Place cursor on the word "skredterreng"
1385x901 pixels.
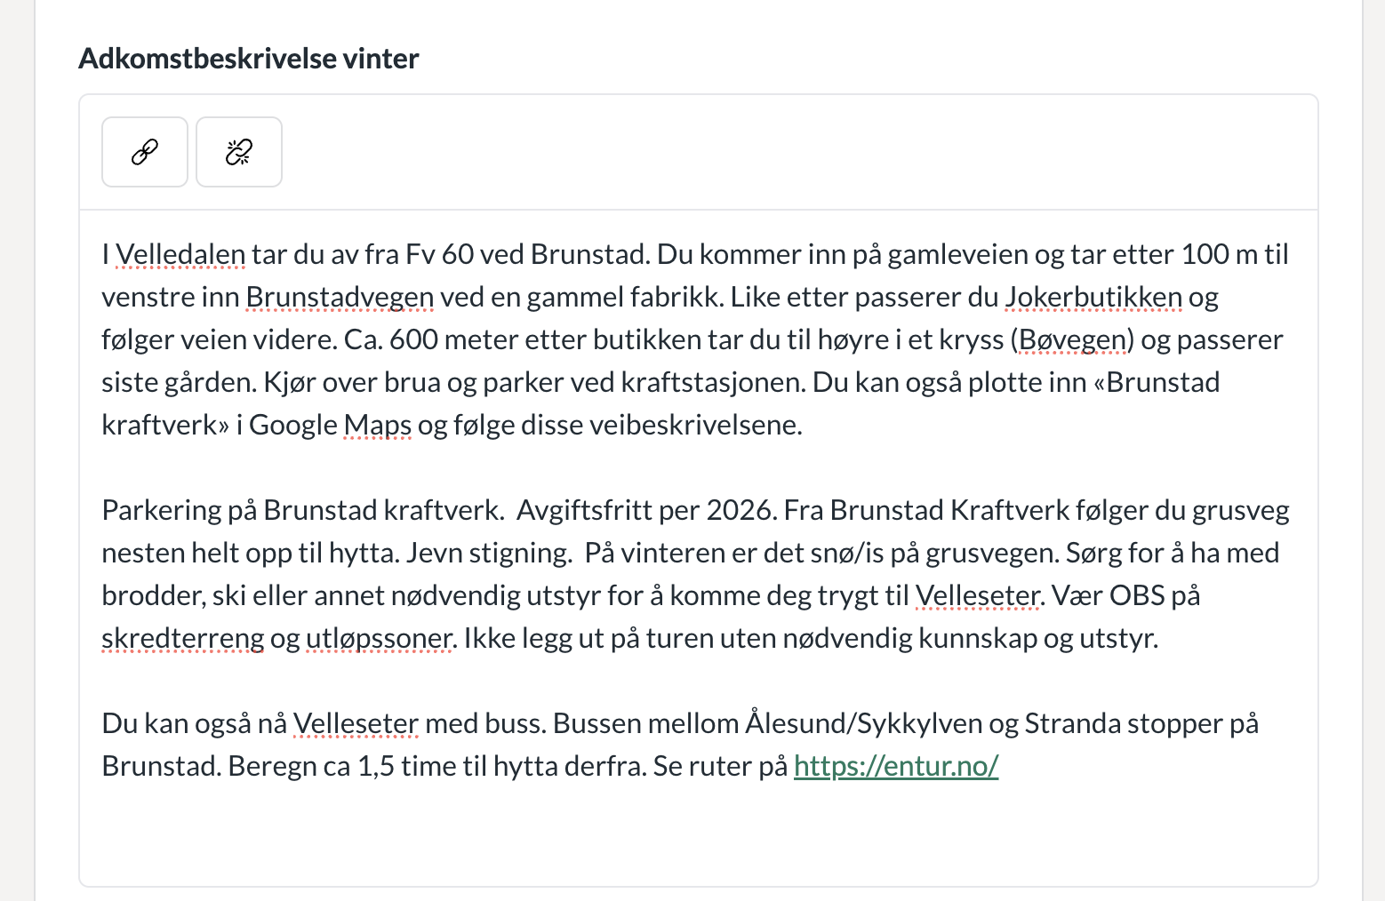(183, 639)
